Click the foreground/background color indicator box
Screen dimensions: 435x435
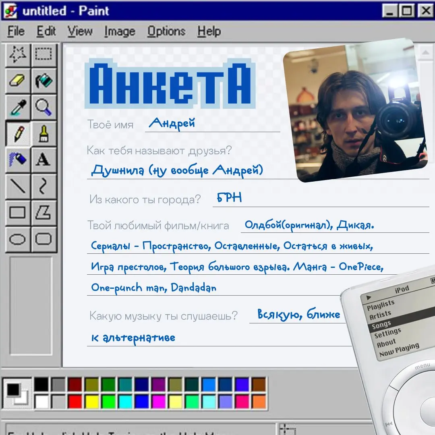pyautogui.click(x=17, y=393)
